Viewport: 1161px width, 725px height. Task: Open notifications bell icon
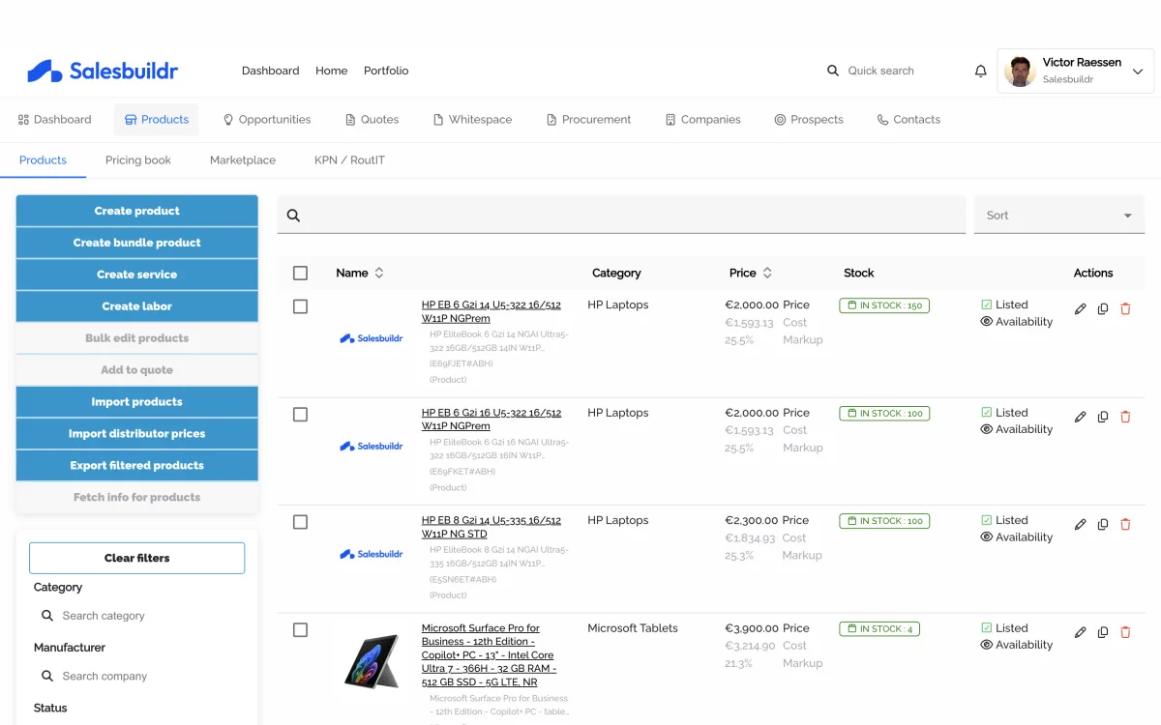click(980, 71)
